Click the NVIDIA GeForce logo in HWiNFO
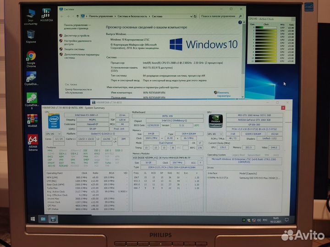 coord(215,120)
